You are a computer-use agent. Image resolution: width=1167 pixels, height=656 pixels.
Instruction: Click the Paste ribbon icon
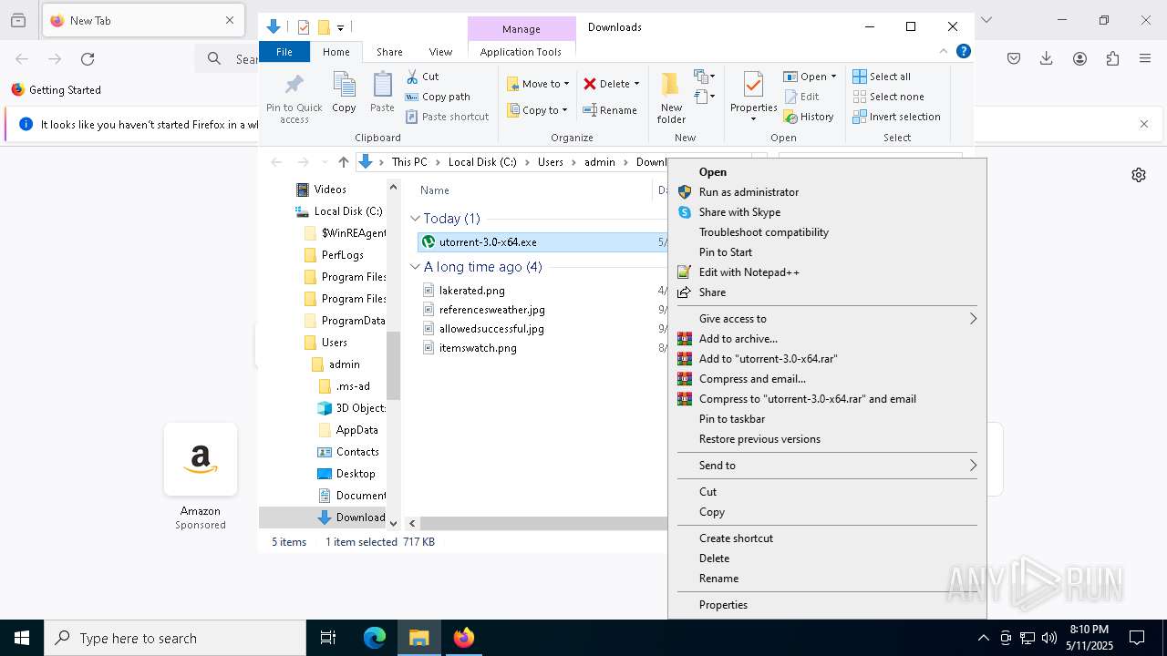[382, 92]
